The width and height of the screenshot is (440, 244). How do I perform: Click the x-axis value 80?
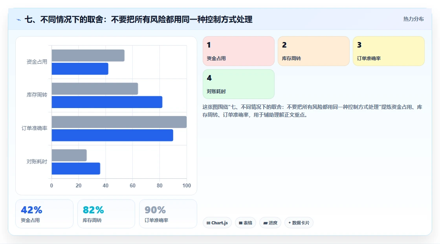[x=159, y=185]
